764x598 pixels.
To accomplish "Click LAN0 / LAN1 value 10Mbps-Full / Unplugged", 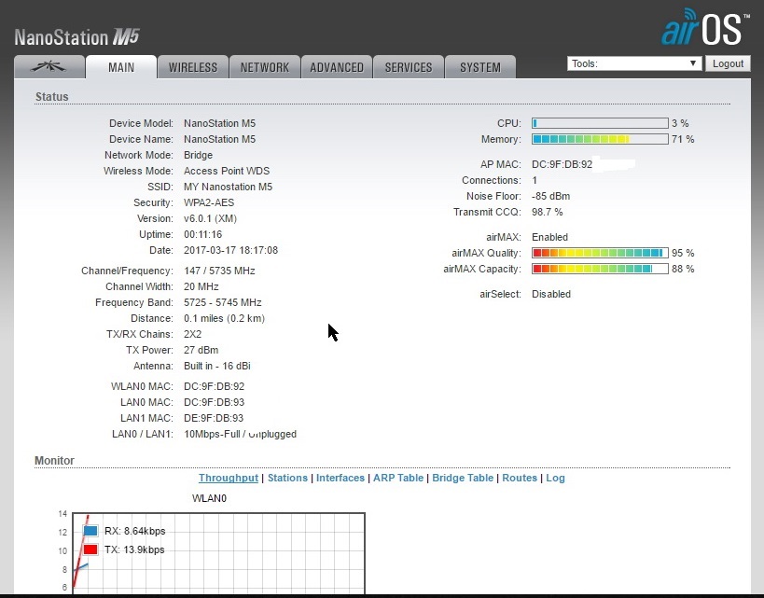I will (x=241, y=434).
